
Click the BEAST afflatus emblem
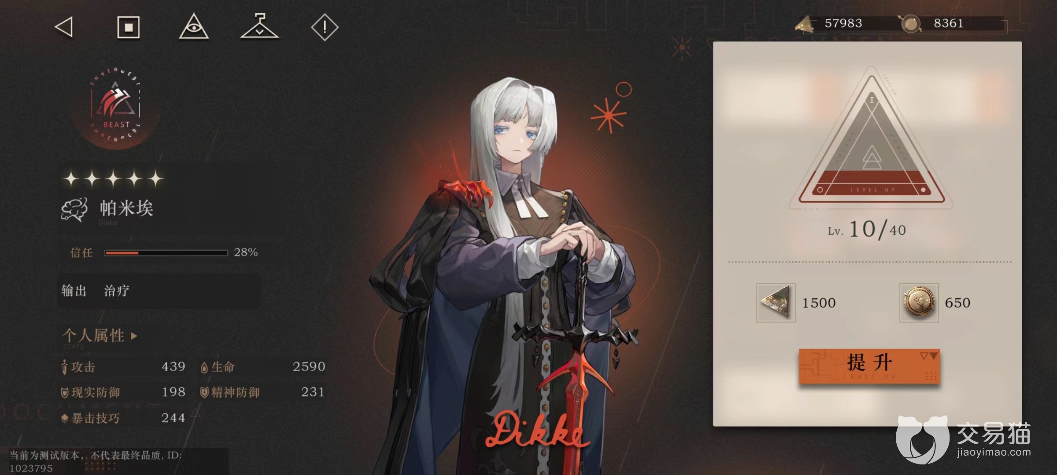pos(116,107)
